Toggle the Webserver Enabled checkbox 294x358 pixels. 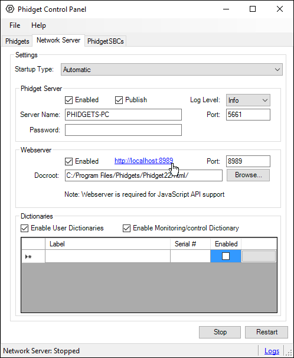point(69,161)
